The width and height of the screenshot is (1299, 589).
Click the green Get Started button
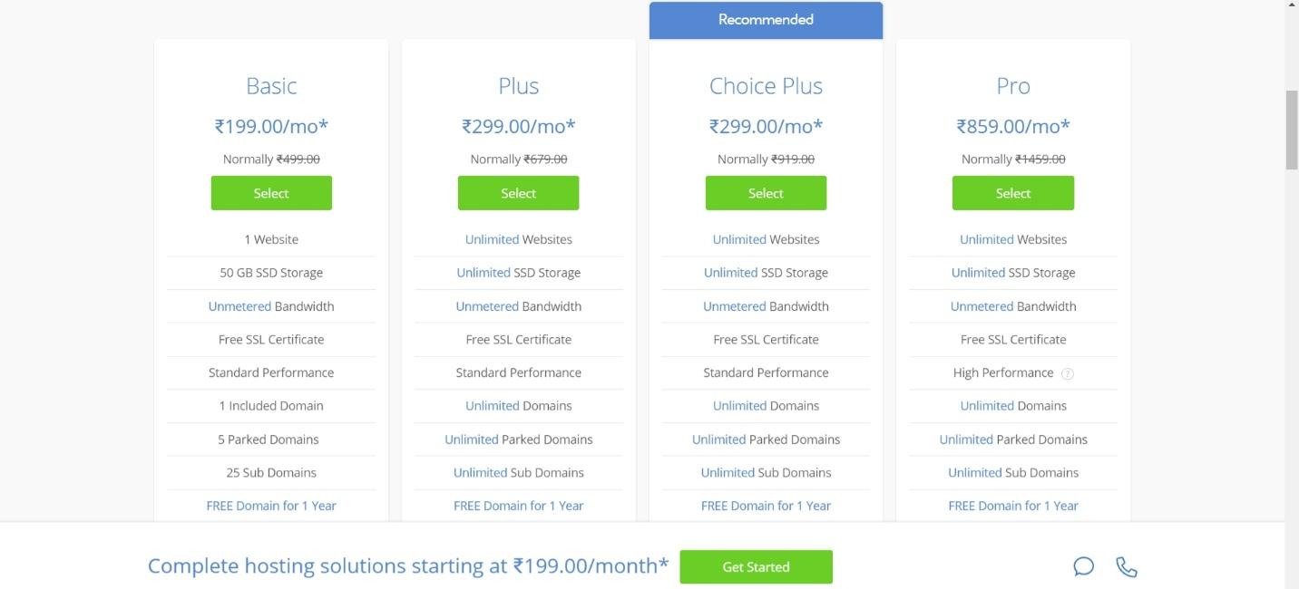point(756,566)
